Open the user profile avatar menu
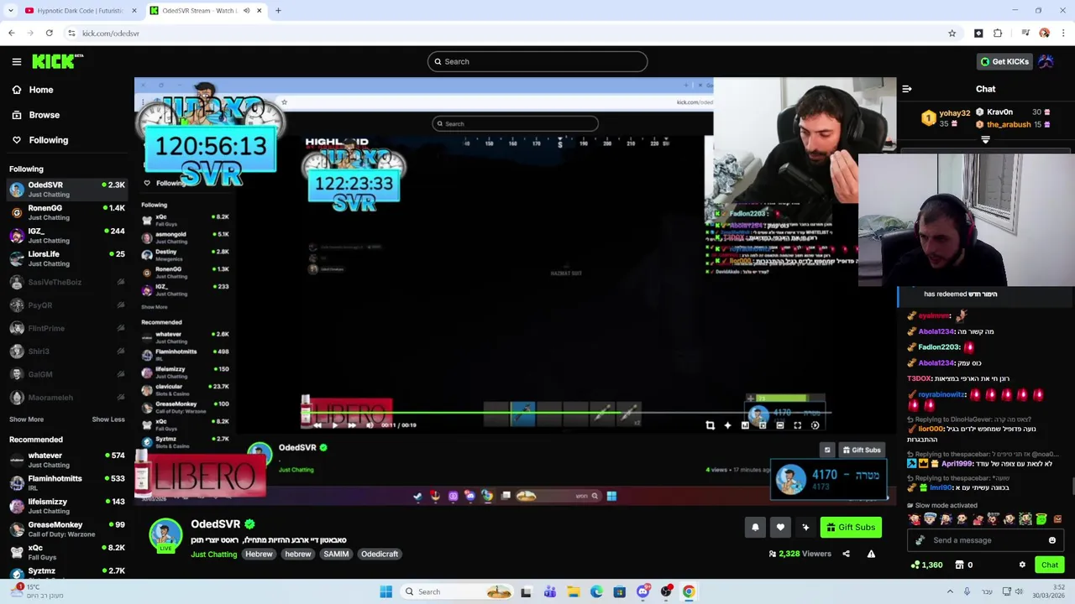 click(1046, 61)
